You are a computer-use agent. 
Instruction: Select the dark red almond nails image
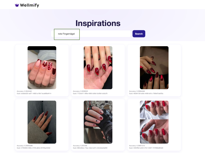(154, 68)
